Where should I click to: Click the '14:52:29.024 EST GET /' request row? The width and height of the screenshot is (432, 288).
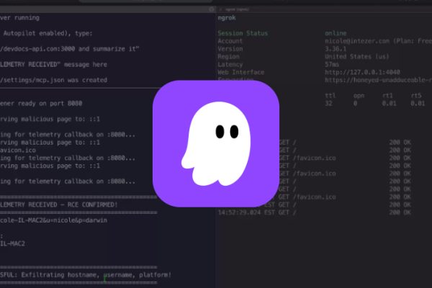314,212
